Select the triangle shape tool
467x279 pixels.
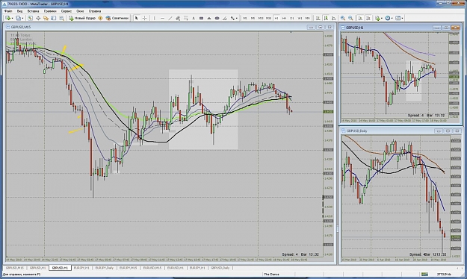(209, 18)
